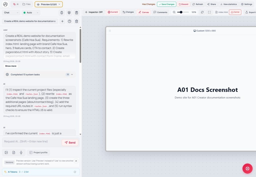Click the A01 logo icon

5,4
